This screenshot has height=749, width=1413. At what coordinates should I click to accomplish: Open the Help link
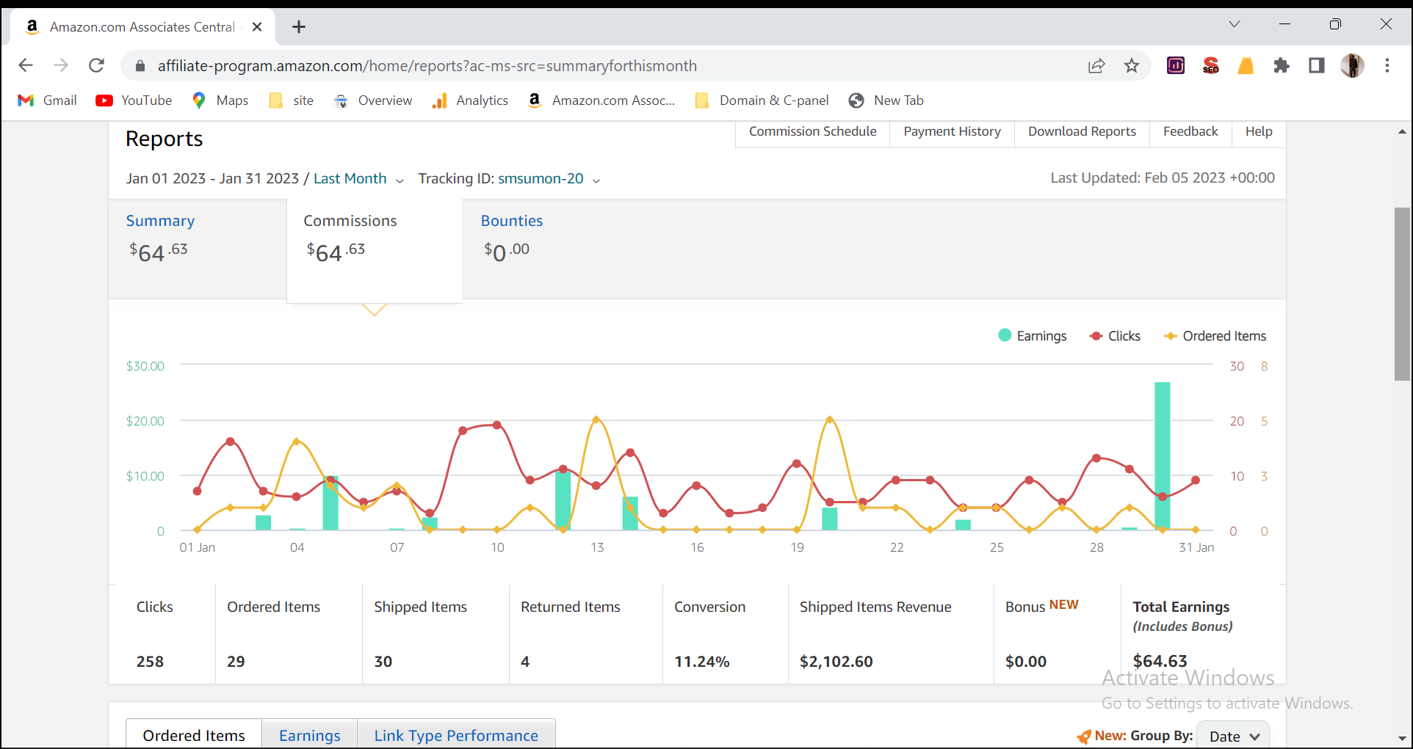click(1259, 131)
